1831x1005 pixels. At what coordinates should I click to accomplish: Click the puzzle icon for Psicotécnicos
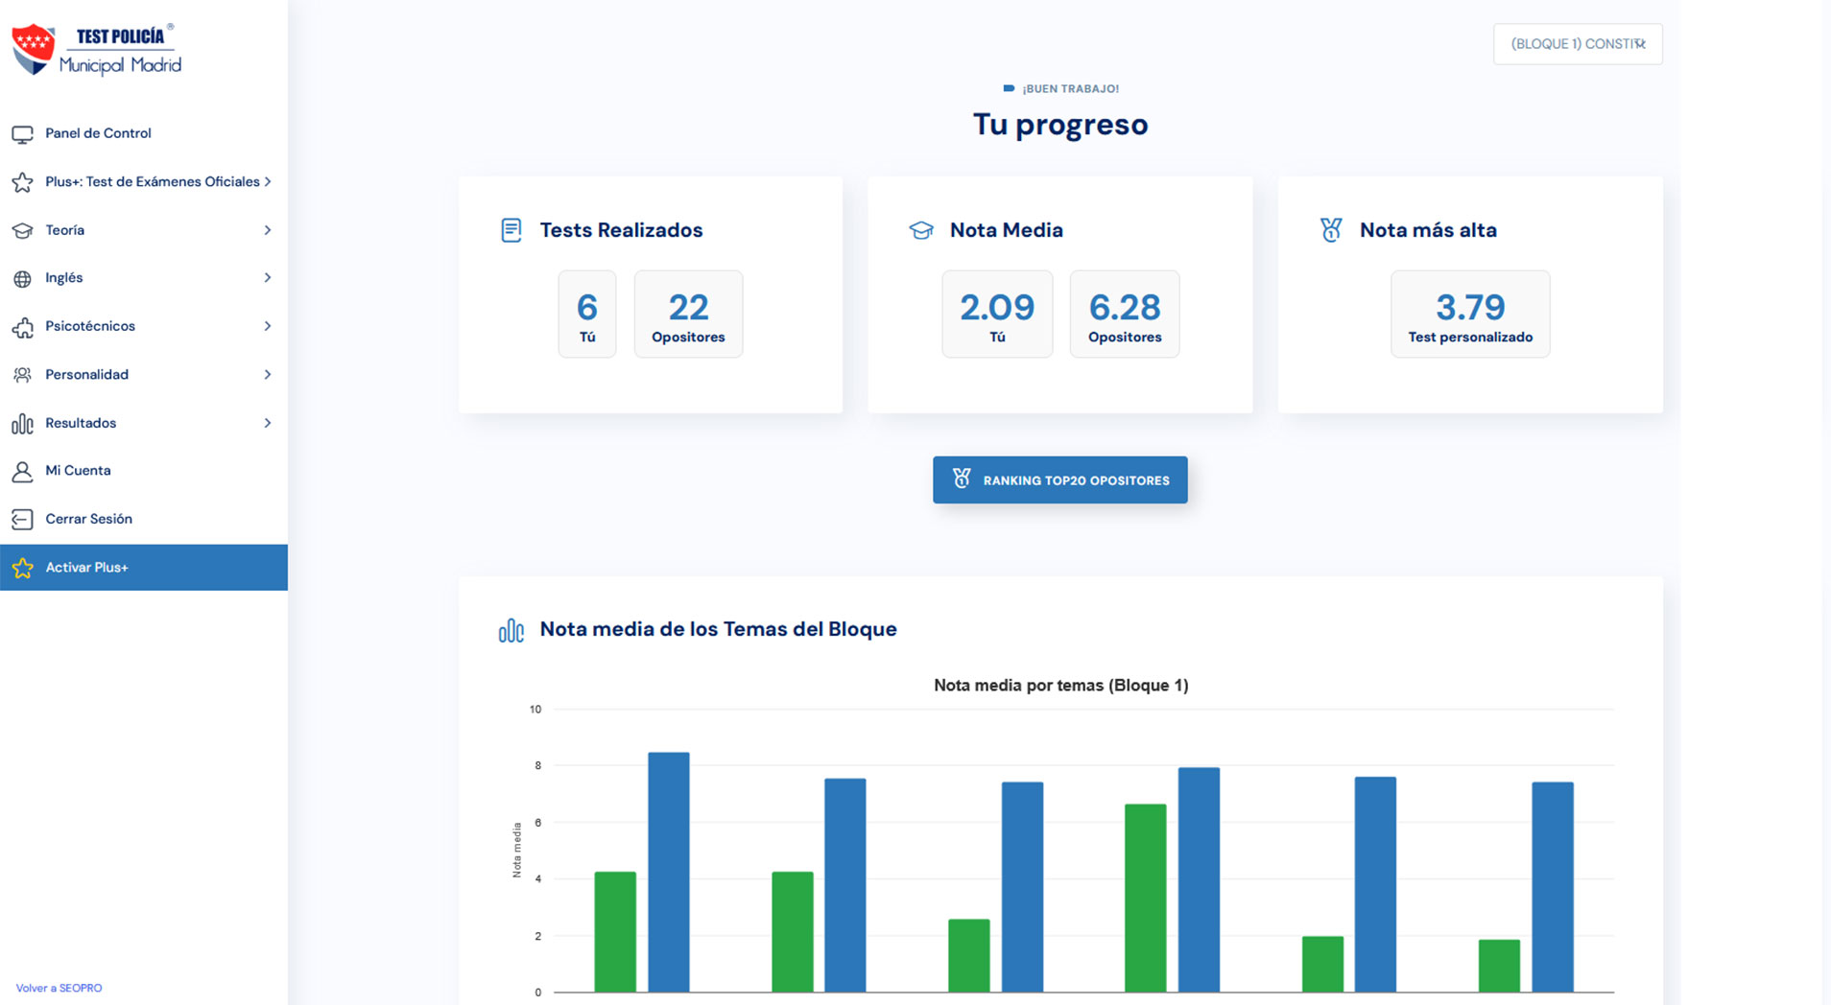click(x=22, y=327)
